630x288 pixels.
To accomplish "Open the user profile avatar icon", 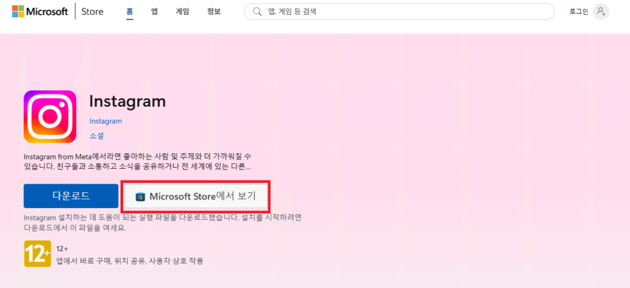I will point(601,12).
